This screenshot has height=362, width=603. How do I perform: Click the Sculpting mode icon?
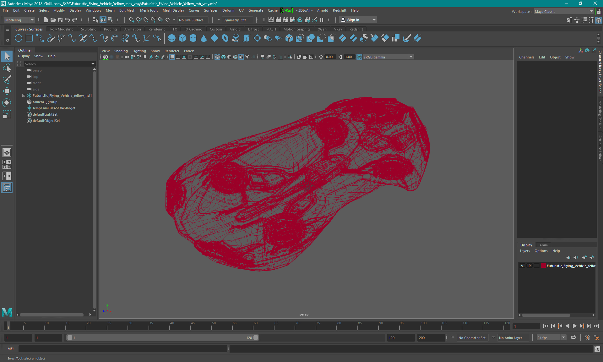87,29
